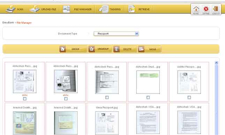This screenshot has width=225, height=135.
Task: Check the third Abhishek Pass file checkbox
Action: pos(107,97)
